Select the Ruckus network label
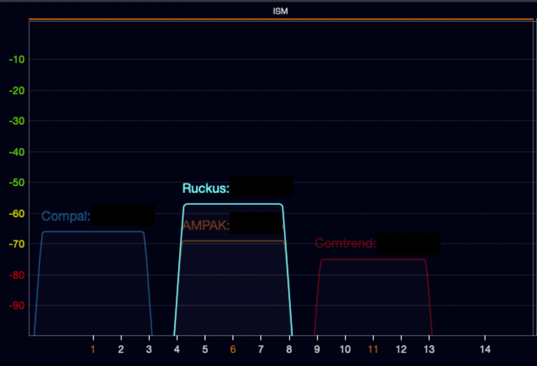This screenshot has width=537, height=366. [206, 188]
